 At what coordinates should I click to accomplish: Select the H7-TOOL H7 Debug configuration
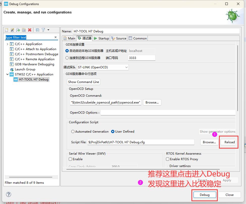click(34, 79)
